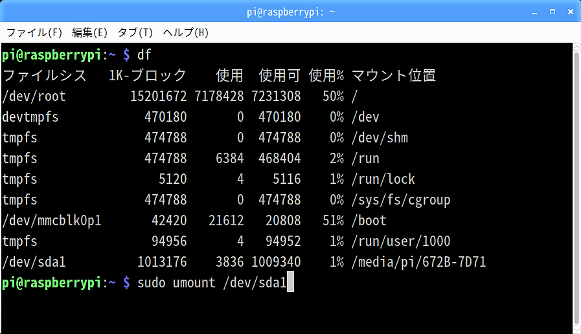Click the devtmpfs filesystem entry
This screenshot has width=581, height=334.
tap(30, 117)
